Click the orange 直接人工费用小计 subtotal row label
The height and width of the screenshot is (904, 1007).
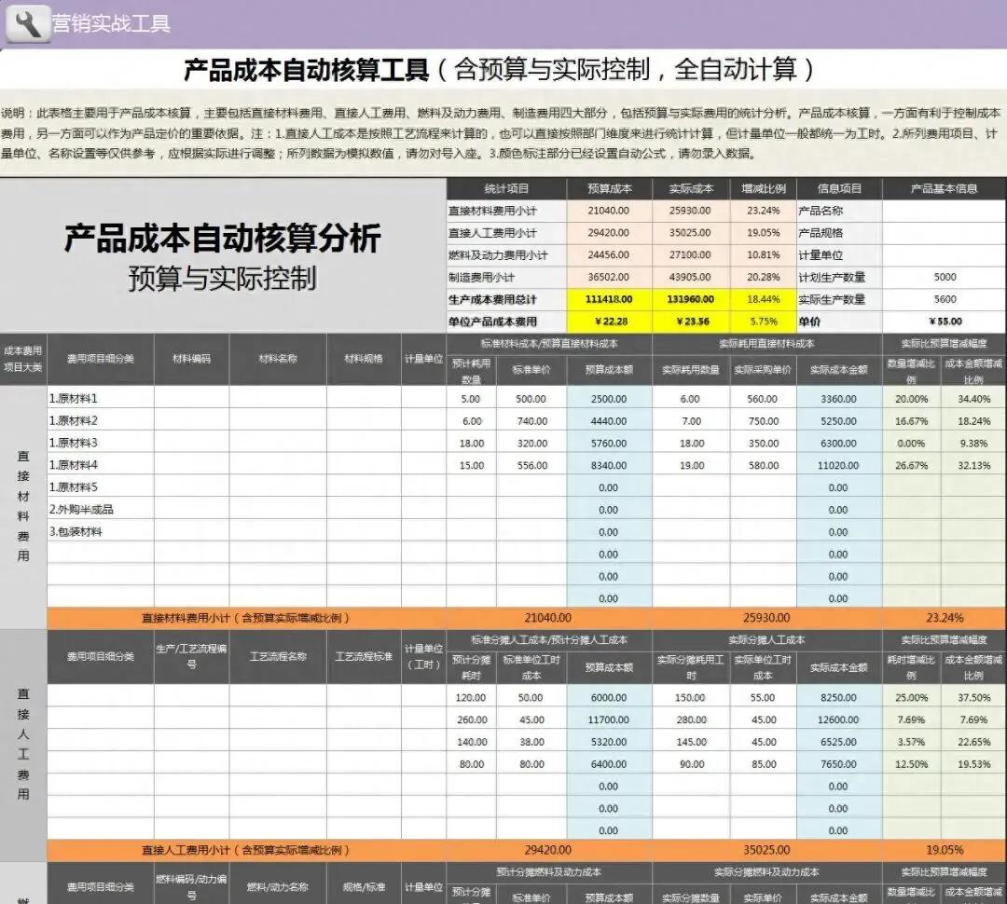click(x=246, y=850)
